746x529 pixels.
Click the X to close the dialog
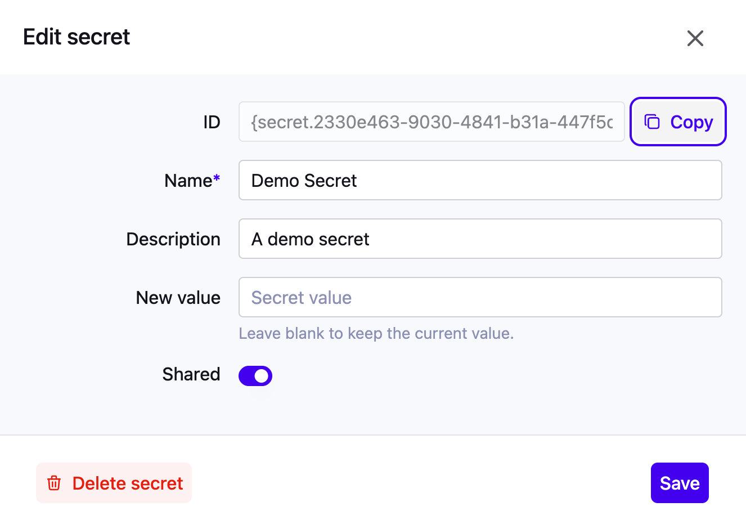[695, 38]
